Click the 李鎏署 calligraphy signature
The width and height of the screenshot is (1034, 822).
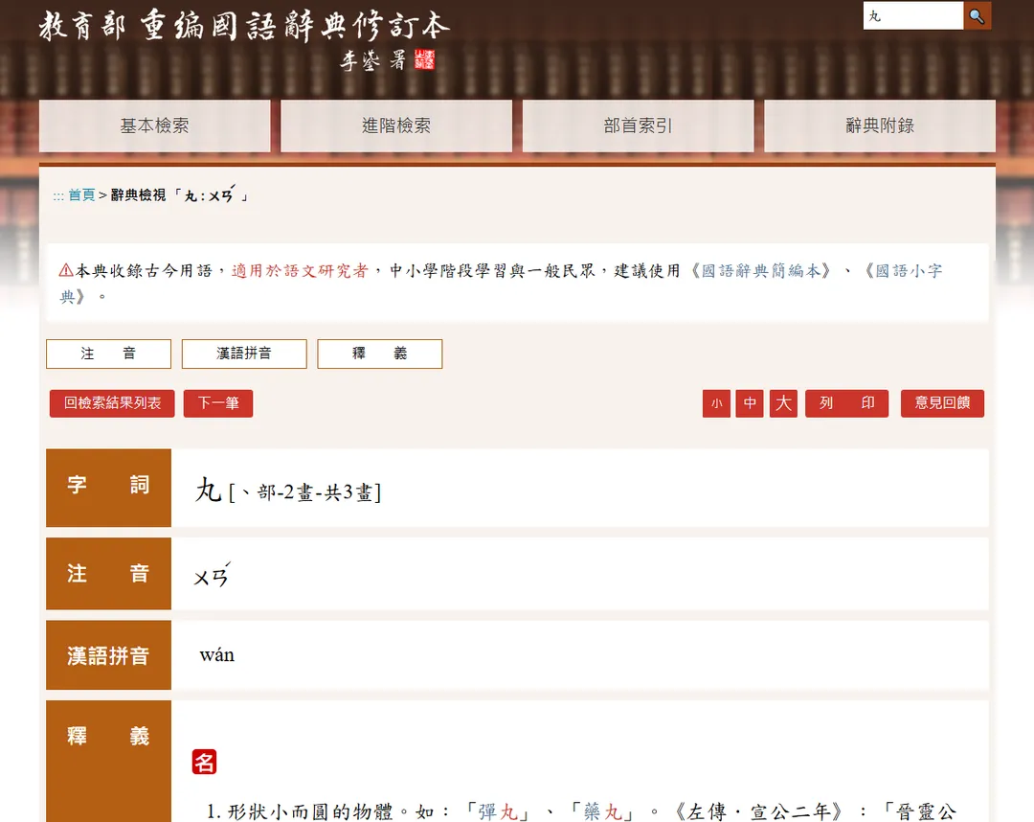pos(374,60)
